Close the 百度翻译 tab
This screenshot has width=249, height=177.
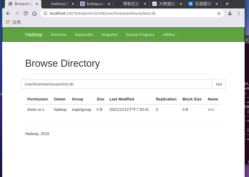tap(217, 4)
